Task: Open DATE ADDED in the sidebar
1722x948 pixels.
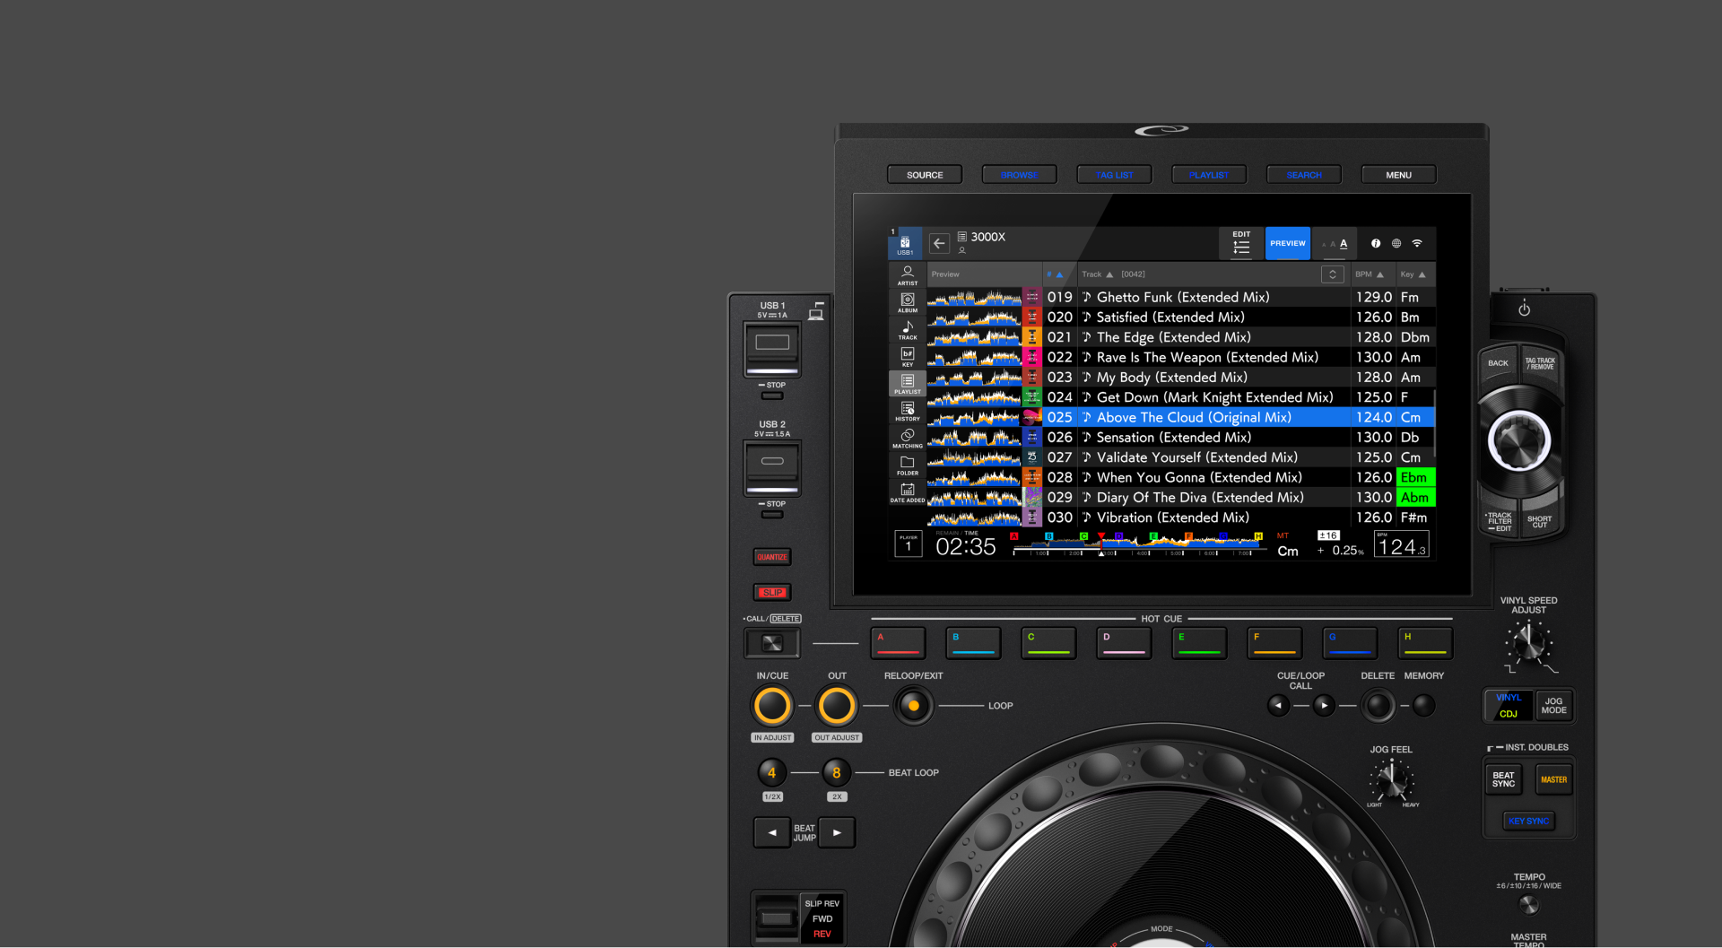Action: point(908,492)
